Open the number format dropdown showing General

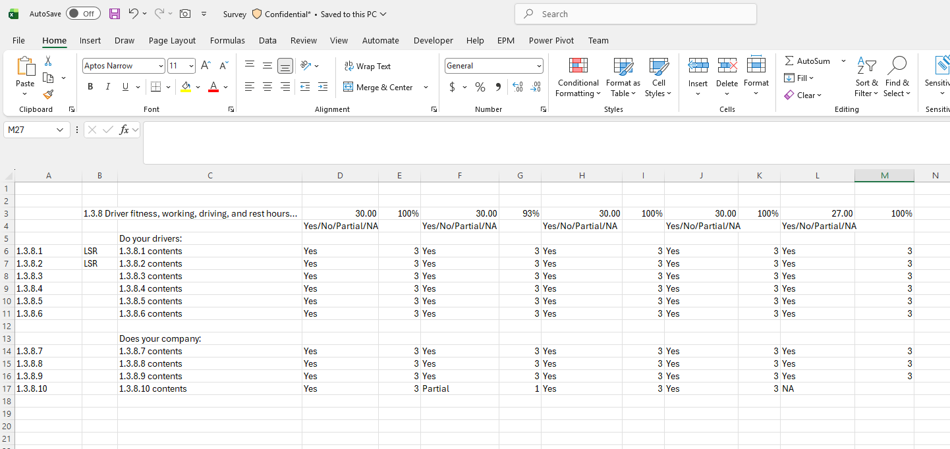click(538, 66)
